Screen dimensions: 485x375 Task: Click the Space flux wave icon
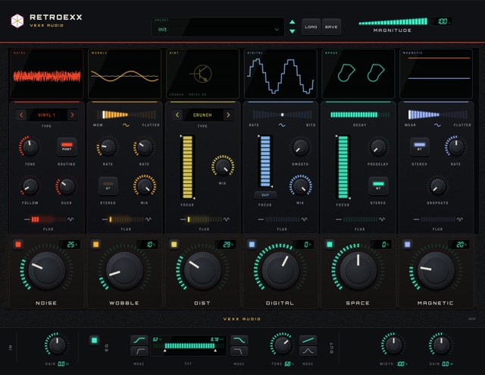point(382,219)
